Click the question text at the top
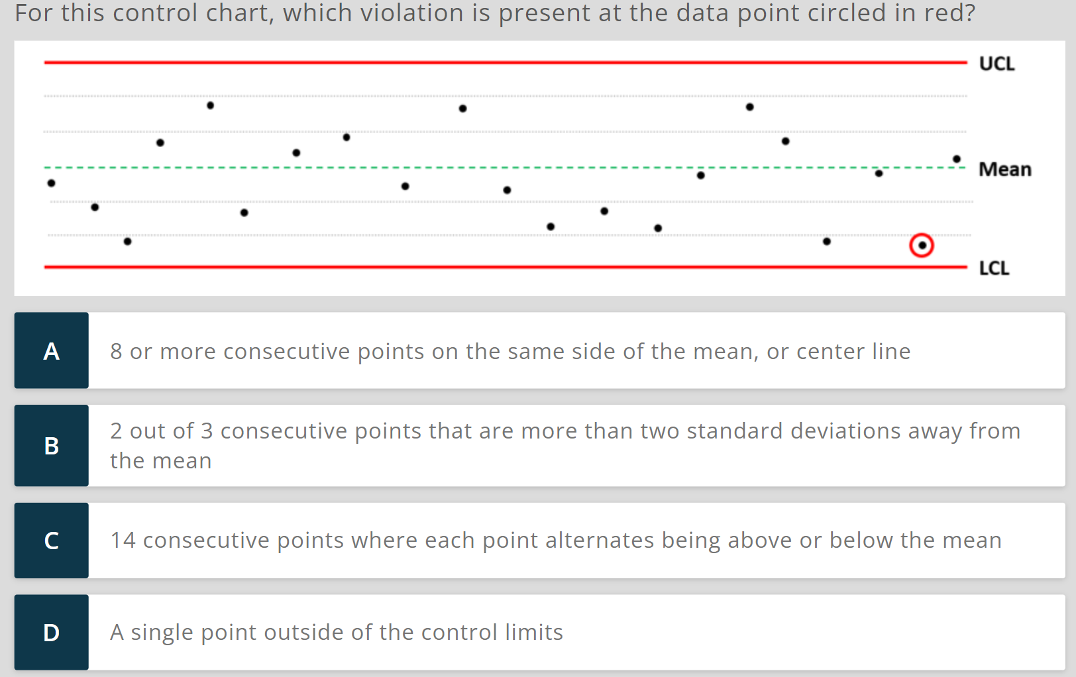1076x677 pixels. pyautogui.click(x=496, y=13)
